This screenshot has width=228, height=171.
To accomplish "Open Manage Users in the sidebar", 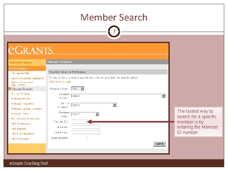I will [20, 114].
